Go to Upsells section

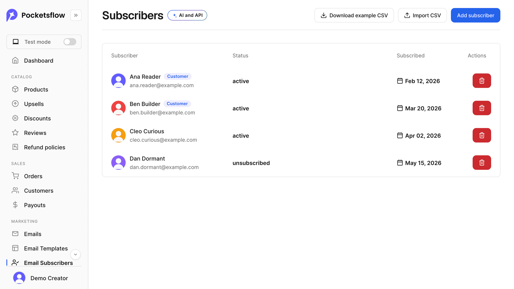tap(34, 104)
